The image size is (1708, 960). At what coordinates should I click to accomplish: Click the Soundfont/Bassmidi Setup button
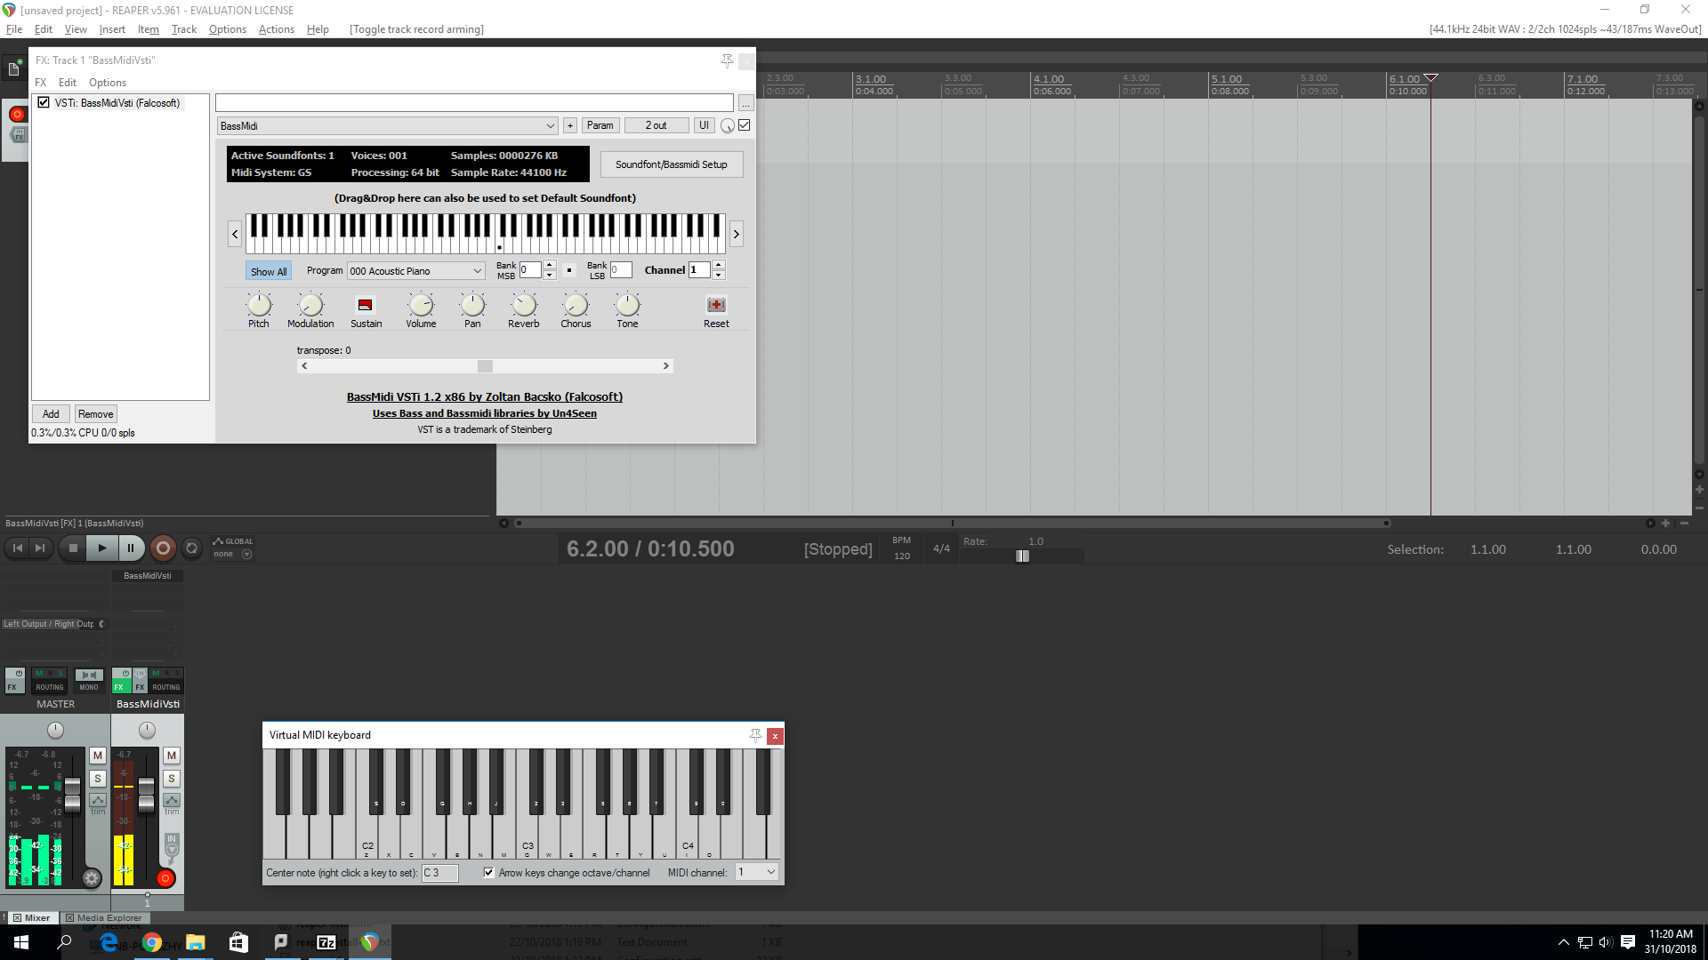[672, 164]
